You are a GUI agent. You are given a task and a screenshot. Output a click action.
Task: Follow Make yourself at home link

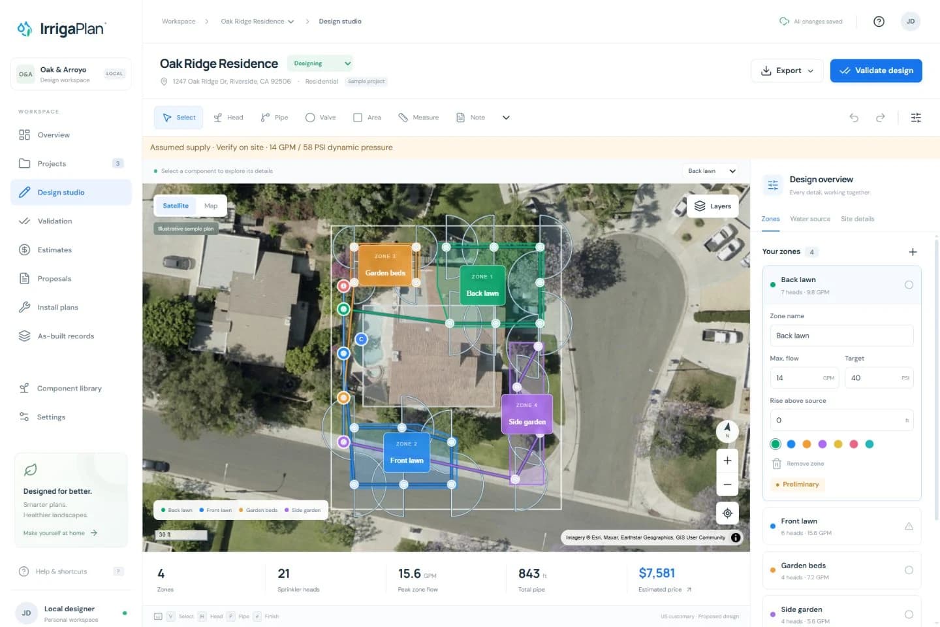[60, 533]
